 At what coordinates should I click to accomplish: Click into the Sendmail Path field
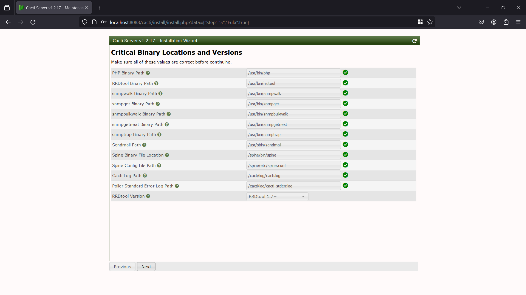click(293, 145)
